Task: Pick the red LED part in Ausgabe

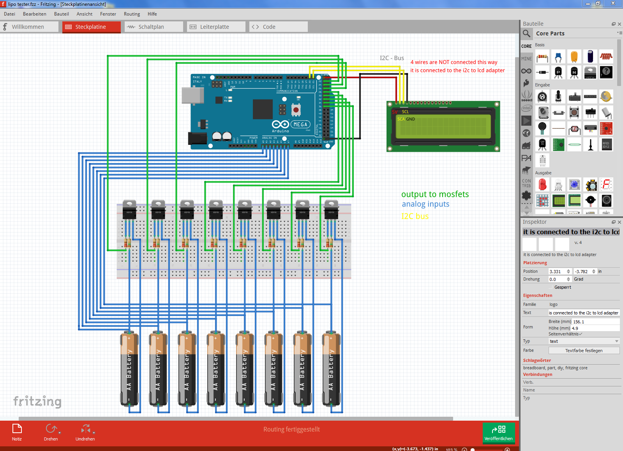Action: click(542, 184)
